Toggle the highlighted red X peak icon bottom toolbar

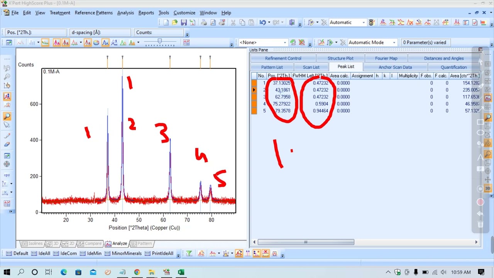pyautogui.click(x=266, y=254)
